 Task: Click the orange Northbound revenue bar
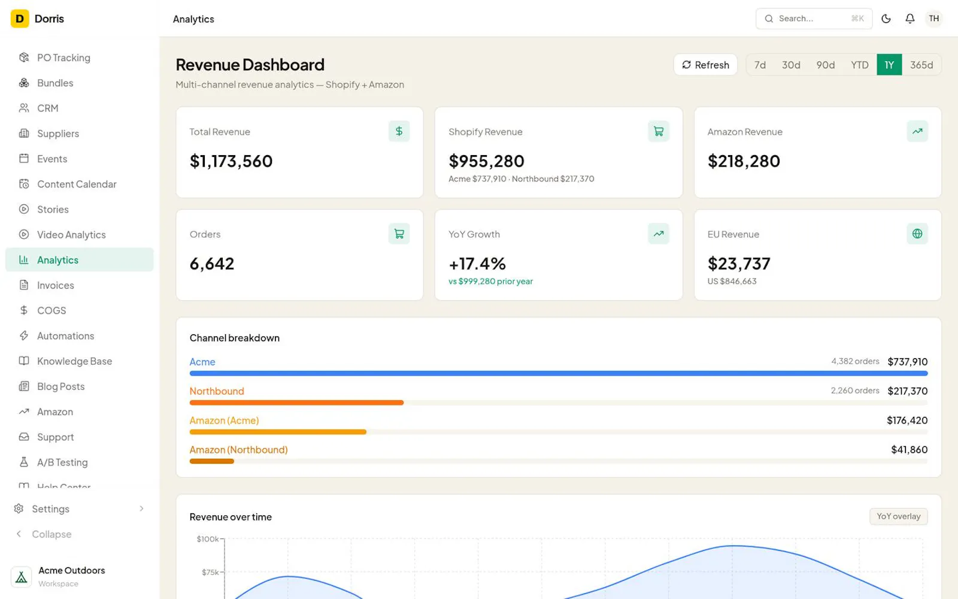tap(296, 403)
